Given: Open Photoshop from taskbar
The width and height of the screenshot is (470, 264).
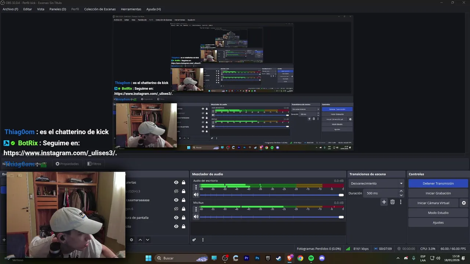Looking at the screenshot, I should (x=257, y=258).
